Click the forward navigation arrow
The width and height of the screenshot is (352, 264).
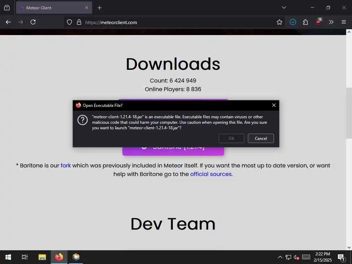tap(21, 22)
